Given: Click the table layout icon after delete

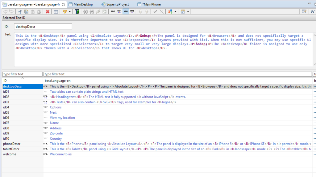Looking at the screenshot, I should coord(56,12).
